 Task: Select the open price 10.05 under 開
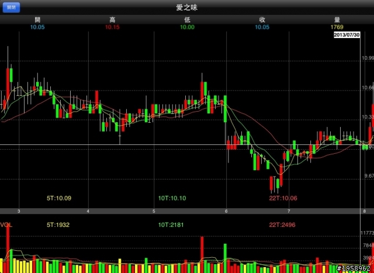pos(37,27)
